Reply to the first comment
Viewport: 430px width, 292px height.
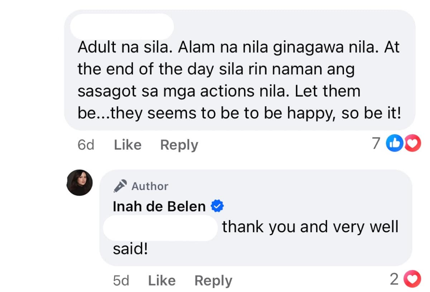(179, 145)
